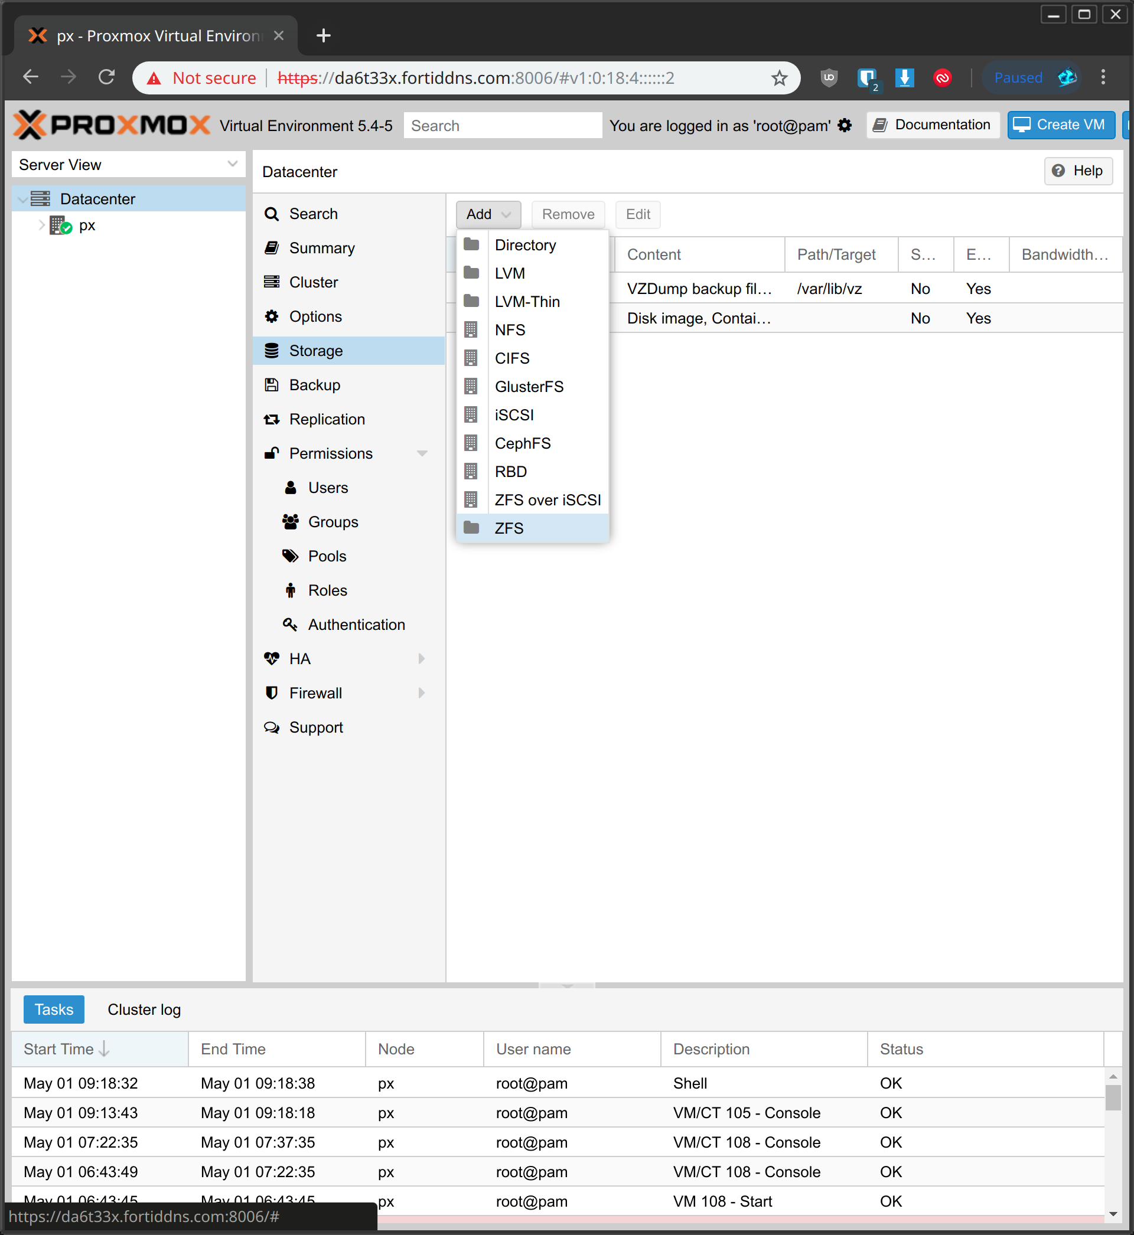Go back with the browser back arrow
The height and width of the screenshot is (1235, 1134).
click(x=31, y=78)
